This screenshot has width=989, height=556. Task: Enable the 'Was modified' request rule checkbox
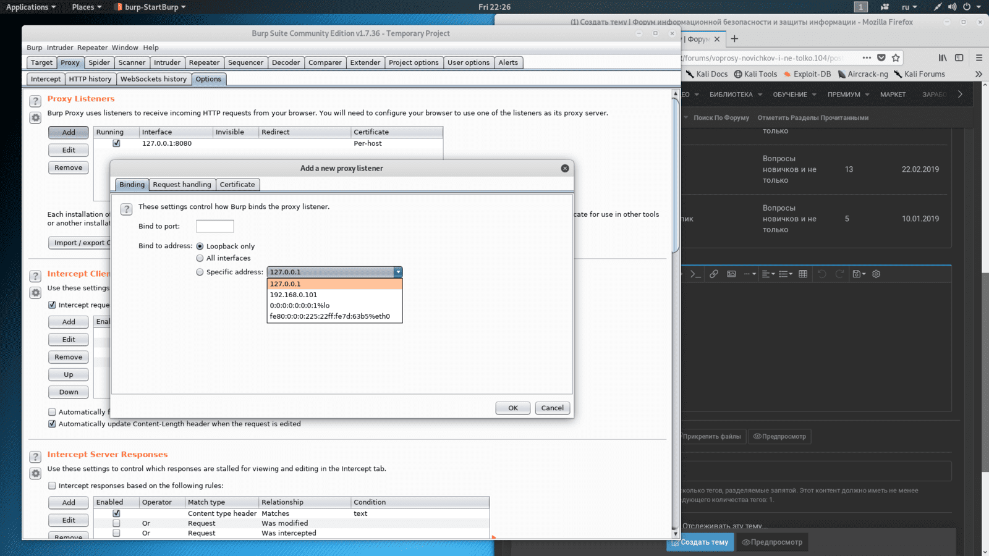coord(116,523)
